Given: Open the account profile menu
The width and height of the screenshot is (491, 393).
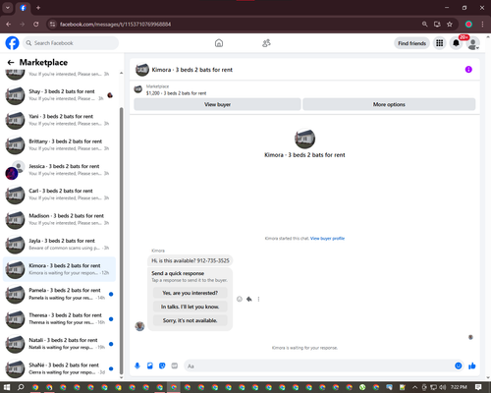Looking at the screenshot, I should click(472, 43).
